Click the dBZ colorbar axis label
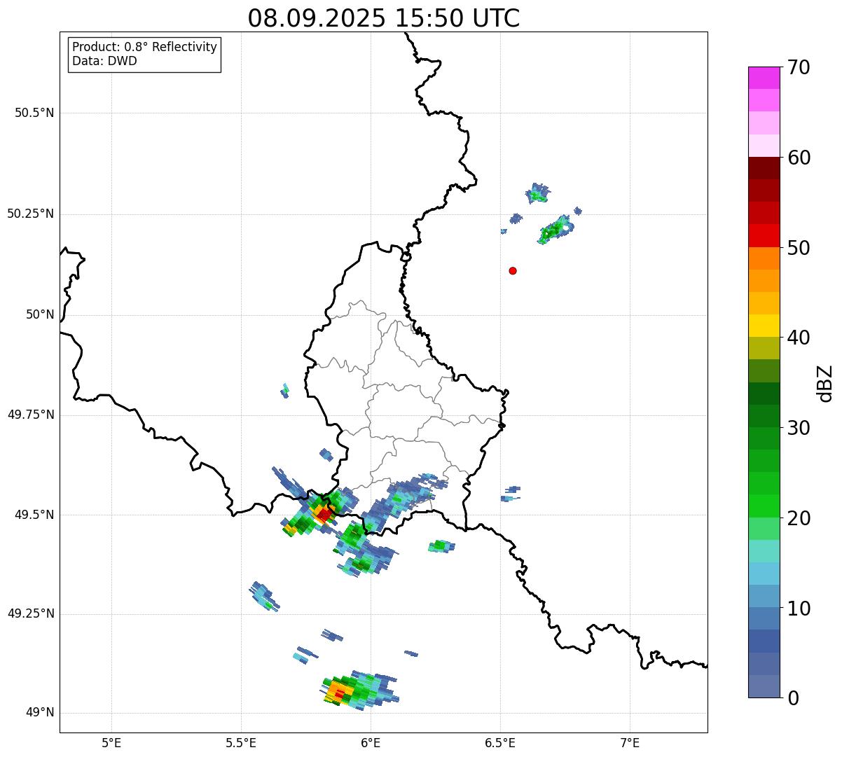Viewport: 842px width, 757px height. (825, 383)
